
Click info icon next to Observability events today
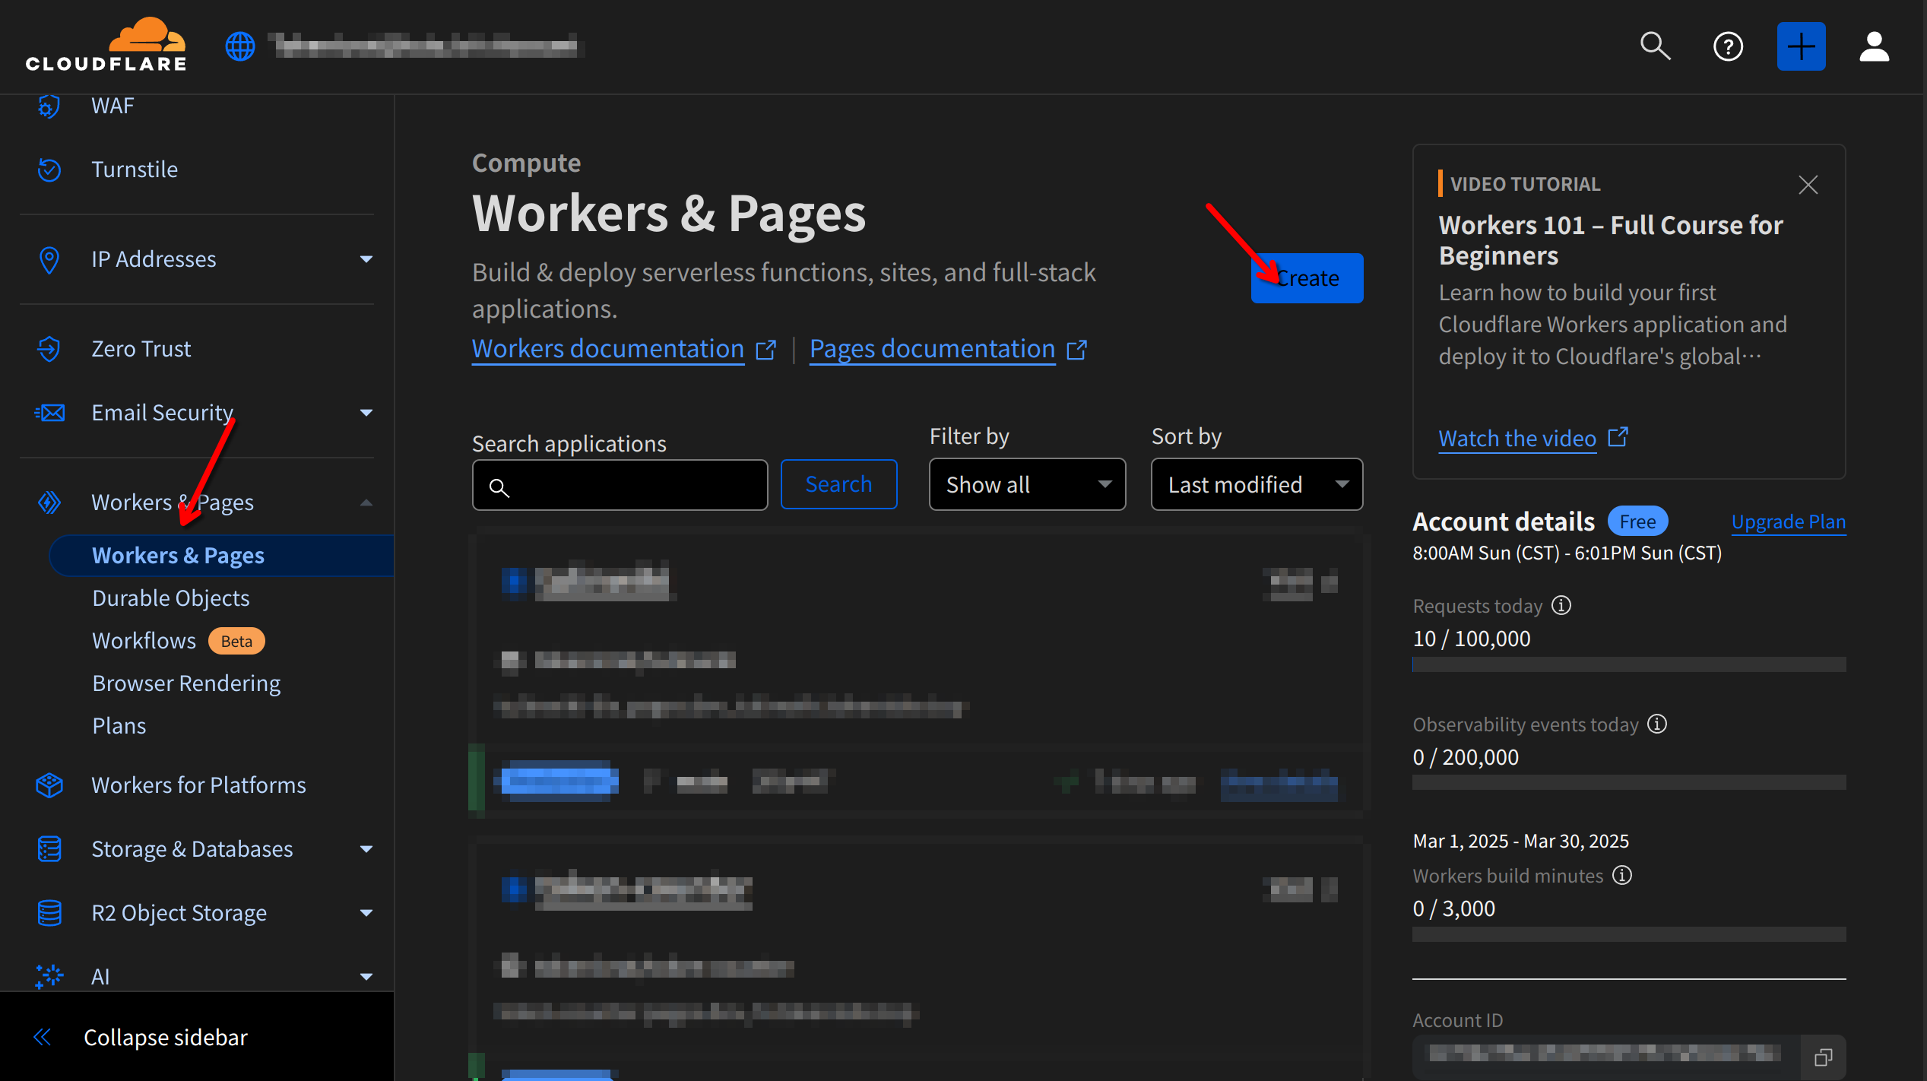pos(1657,724)
